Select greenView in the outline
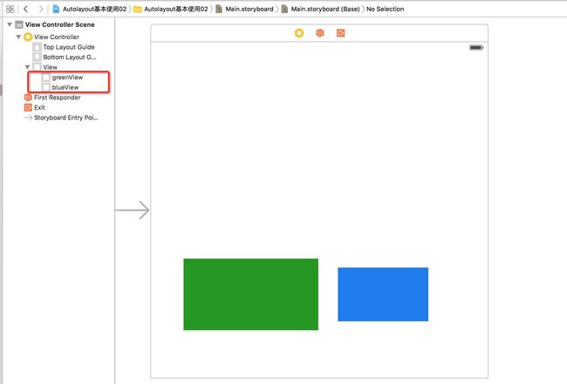 coord(67,77)
